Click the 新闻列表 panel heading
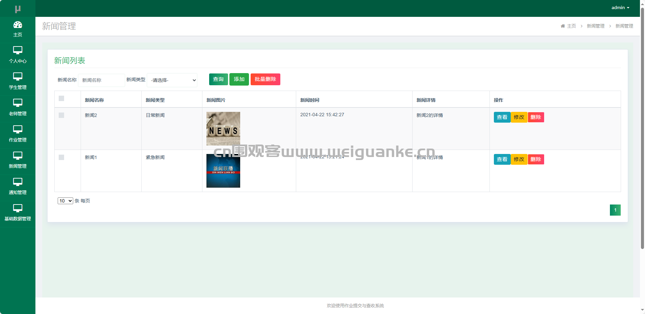The image size is (645, 314). pos(70,60)
